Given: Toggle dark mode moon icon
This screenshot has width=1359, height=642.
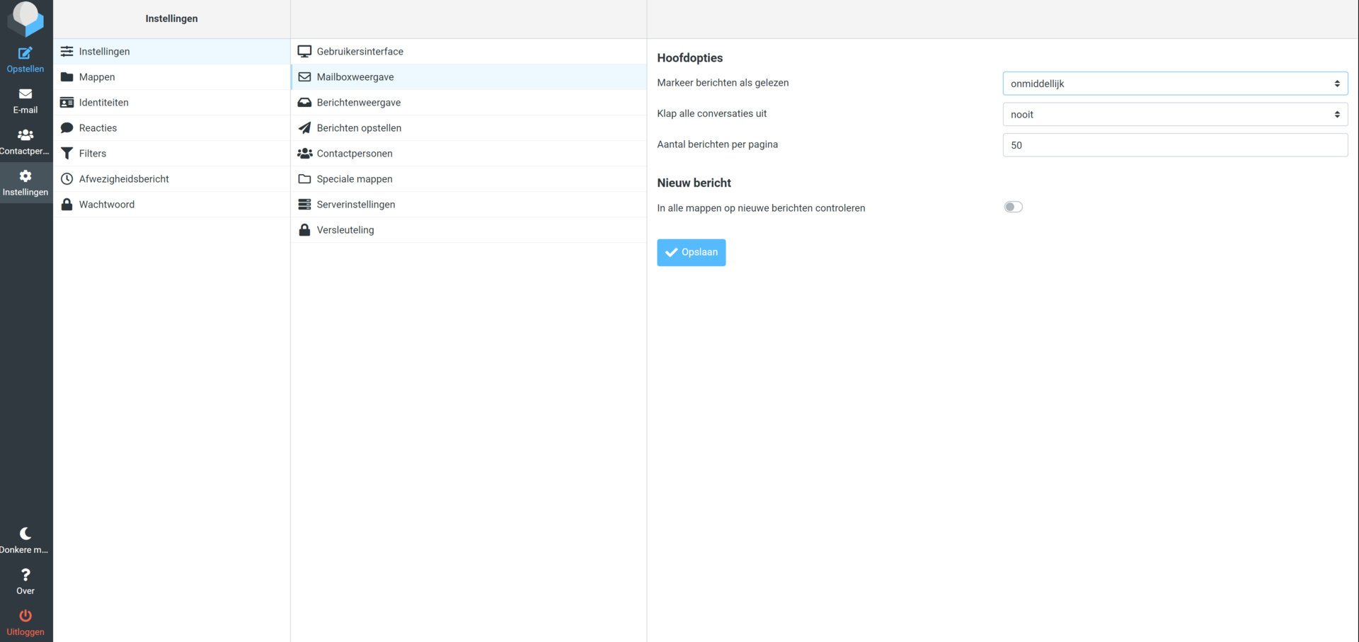Looking at the screenshot, I should [25, 534].
